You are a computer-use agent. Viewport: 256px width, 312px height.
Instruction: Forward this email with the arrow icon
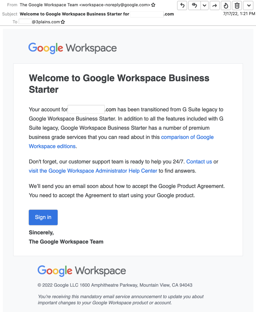tap(214, 5)
